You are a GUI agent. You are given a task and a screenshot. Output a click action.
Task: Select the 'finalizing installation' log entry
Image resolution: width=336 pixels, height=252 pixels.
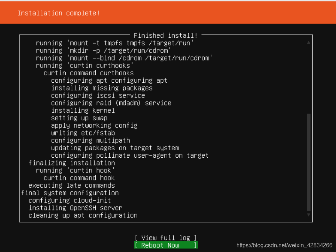point(72,163)
